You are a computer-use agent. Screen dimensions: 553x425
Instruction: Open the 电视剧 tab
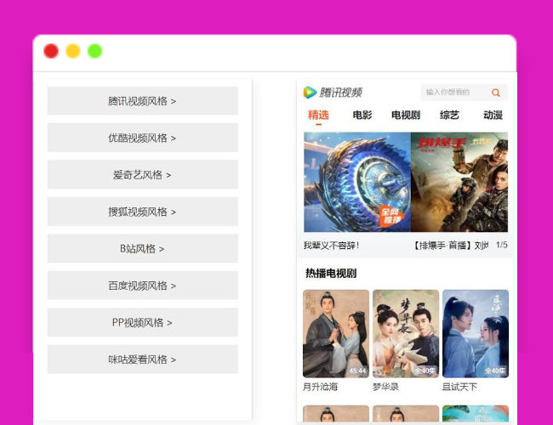click(406, 115)
